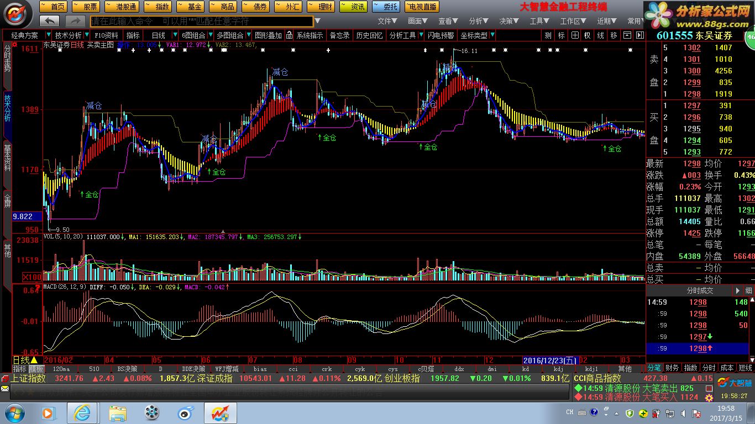
Task: Click the 2016/12/23 date marker on timeline
Action: tap(550, 360)
